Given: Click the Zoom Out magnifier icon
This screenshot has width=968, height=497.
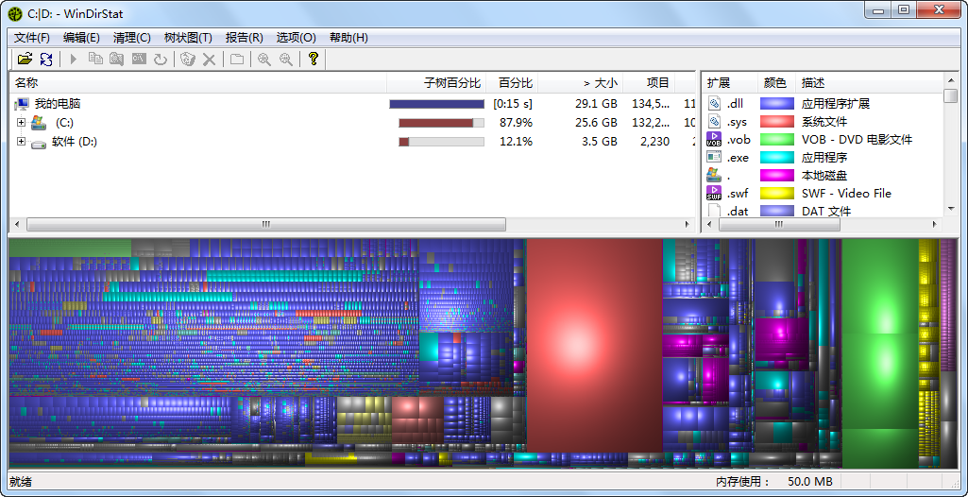Looking at the screenshot, I should coord(285,59).
